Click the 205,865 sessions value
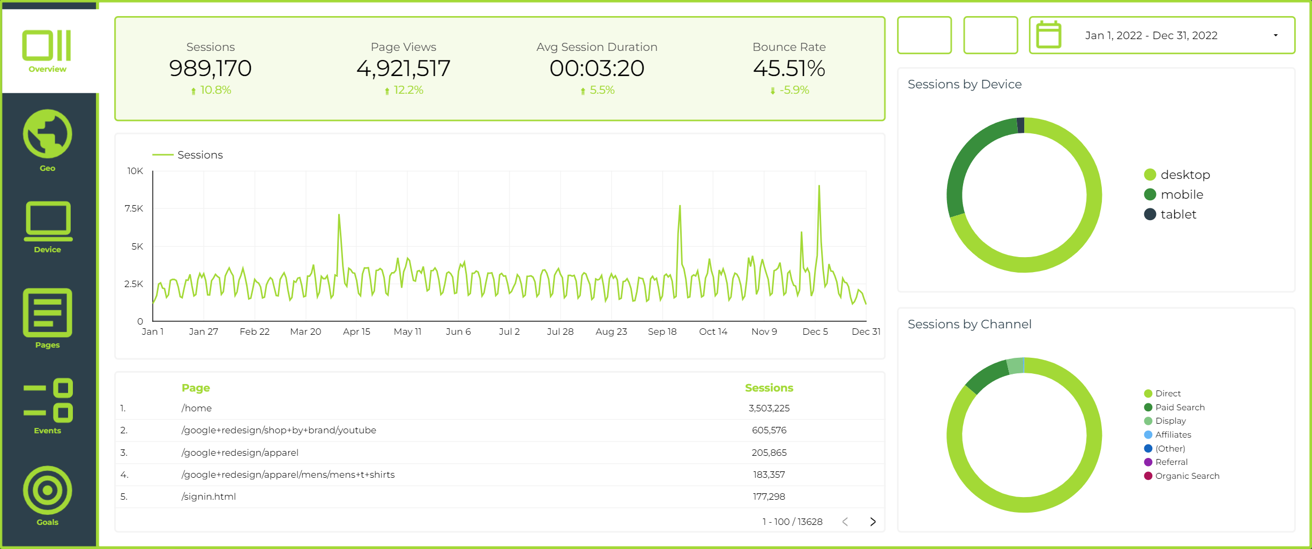This screenshot has height=549, width=1312. pyautogui.click(x=769, y=453)
